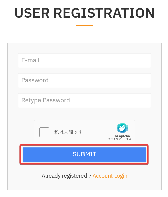168x197 pixels.
Task: Click the hCaptcha hand logo icon
Action: [122, 128]
